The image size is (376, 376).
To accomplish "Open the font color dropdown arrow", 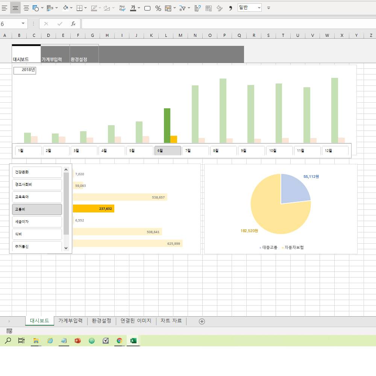I will (139, 8).
